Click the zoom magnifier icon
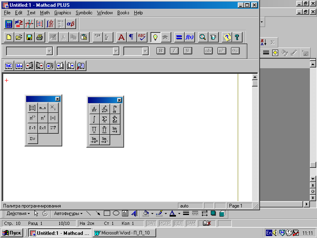Image resolution: width=317 pixels, height=238 pixels. [203, 37]
